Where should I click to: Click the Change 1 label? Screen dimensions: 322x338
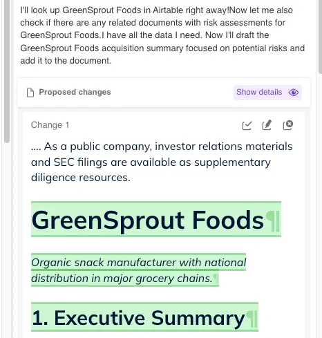50,125
